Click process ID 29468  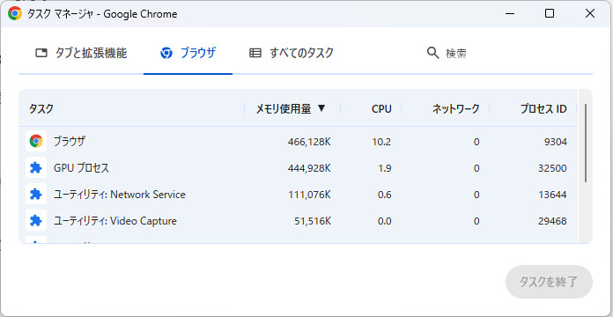click(x=552, y=221)
